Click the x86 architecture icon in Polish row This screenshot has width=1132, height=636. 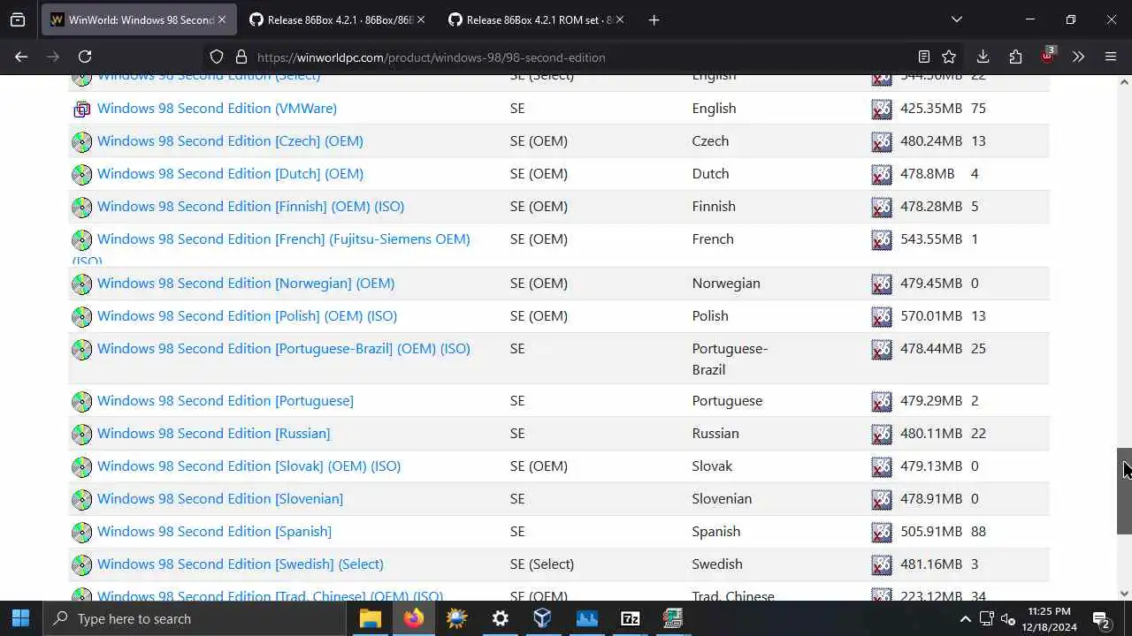[x=882, y=316]
